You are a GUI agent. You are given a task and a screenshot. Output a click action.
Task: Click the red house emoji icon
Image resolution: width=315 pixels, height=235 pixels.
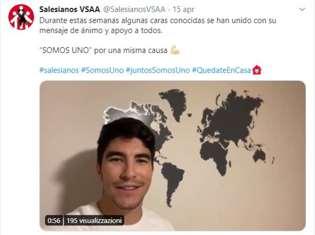point(257,70)
